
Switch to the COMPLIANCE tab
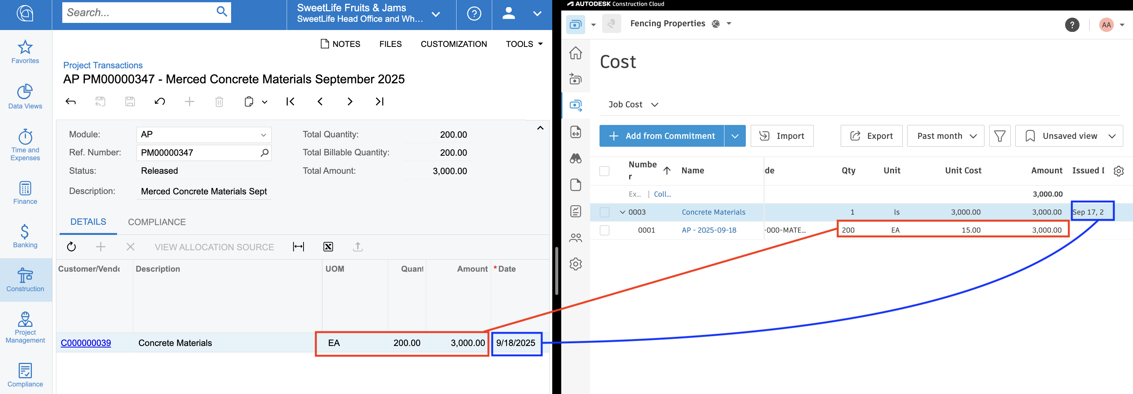point(156,222)
